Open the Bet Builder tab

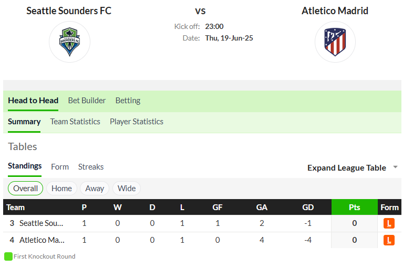pos(87,101)
